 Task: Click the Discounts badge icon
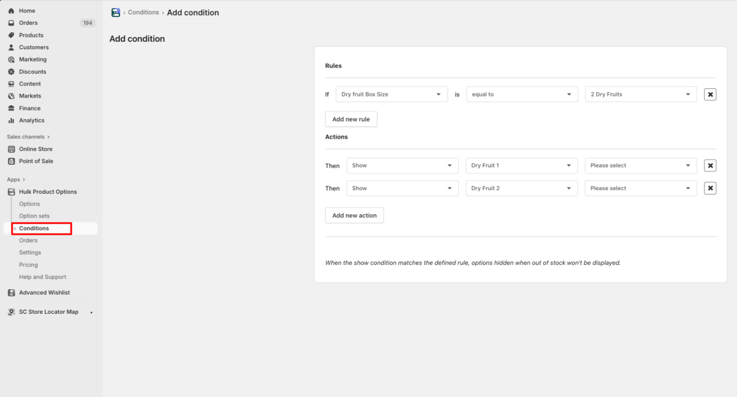point(11,72)
